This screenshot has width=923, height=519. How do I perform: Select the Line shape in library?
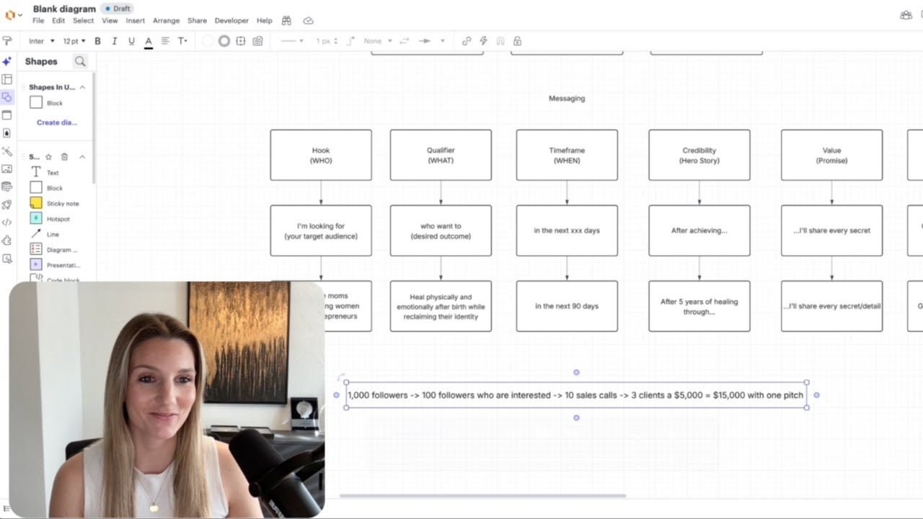point(45,234)
